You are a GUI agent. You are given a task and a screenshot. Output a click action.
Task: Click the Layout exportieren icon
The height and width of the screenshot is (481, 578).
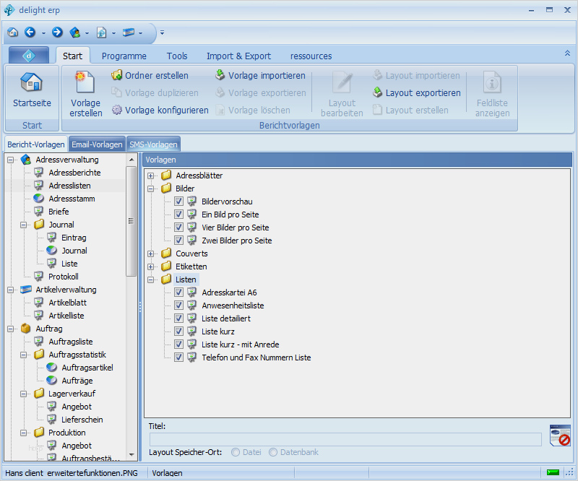pyautogui.click(x=377, y=92)
